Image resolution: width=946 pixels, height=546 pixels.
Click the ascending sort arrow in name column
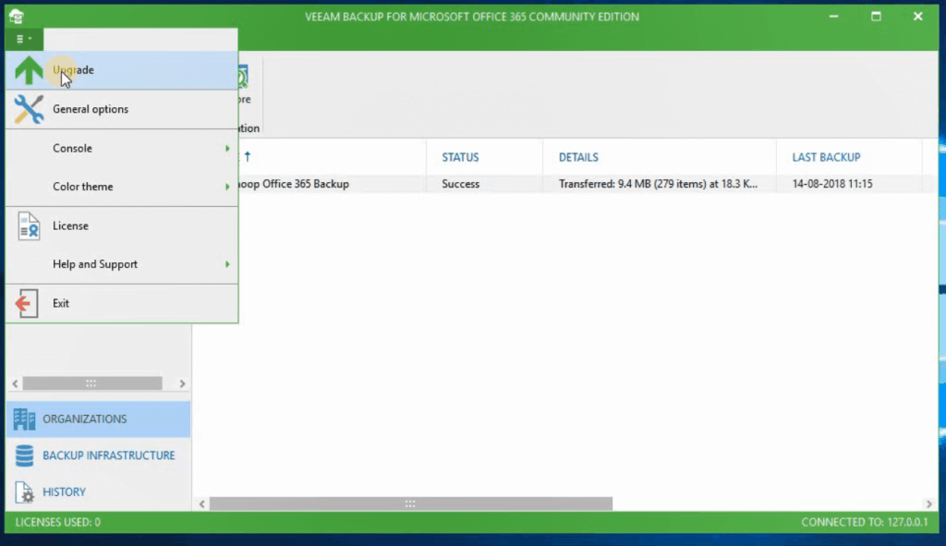[248, 157]
